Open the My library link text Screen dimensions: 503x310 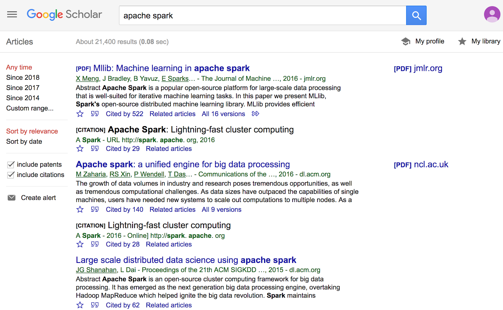coord(486,41)
